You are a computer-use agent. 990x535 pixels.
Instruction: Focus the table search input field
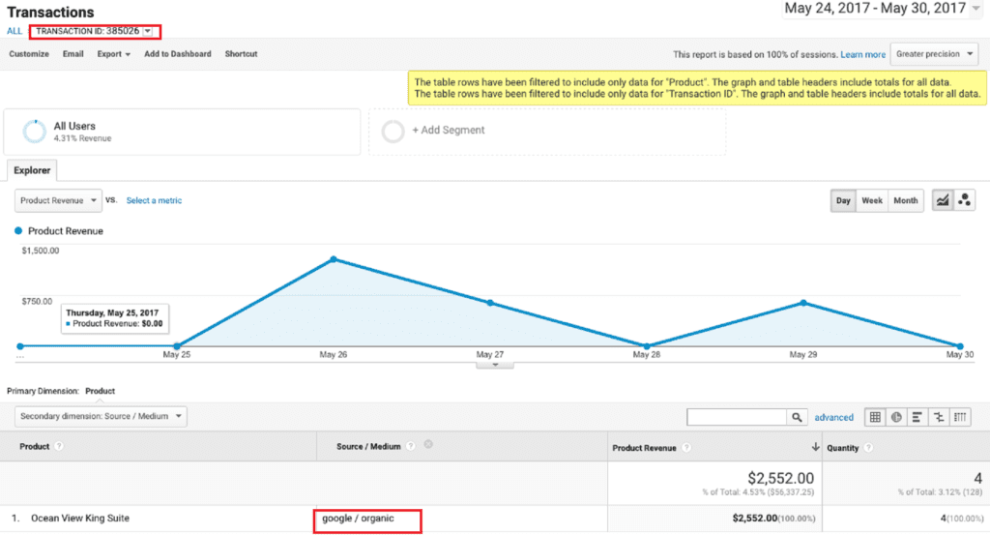(737, 417)
